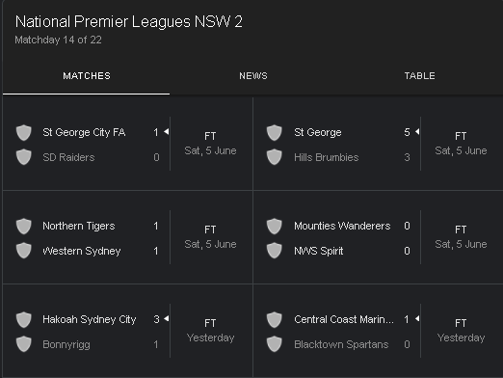Viewport: 503px width, 378px height.
Task: Click Yesterday date of Bonnyrigg match
Action: click(210, 337)
